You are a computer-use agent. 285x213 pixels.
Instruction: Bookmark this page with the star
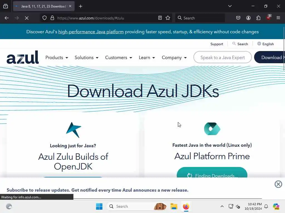(x=168, y=18)
